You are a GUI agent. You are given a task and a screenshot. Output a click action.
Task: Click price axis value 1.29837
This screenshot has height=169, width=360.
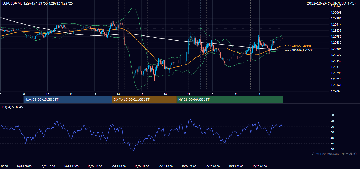336,30
